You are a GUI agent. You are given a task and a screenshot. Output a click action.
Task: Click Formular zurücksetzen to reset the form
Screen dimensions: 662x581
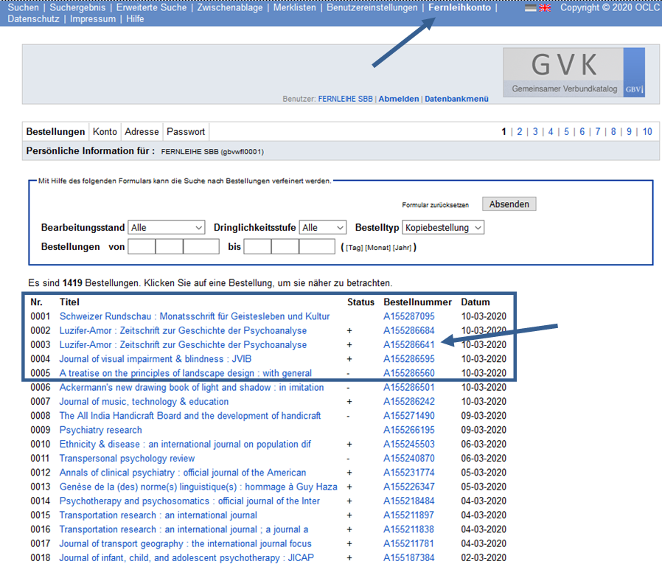tap(435, 205)
